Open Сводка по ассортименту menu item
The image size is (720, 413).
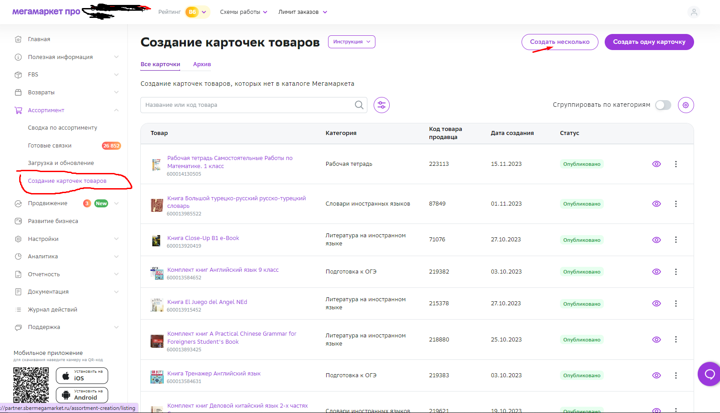click(x=62, y=128)
